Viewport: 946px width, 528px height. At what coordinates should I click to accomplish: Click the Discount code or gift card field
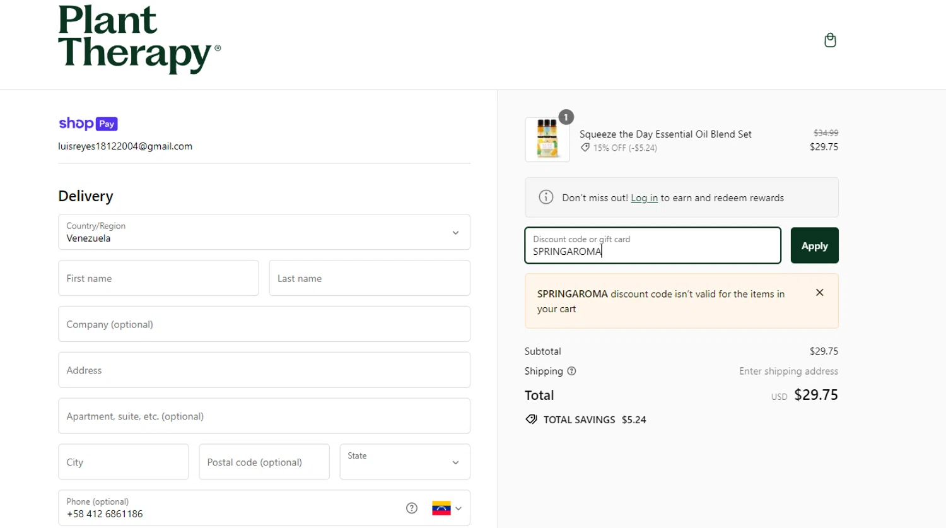click(x=653, y=245)
